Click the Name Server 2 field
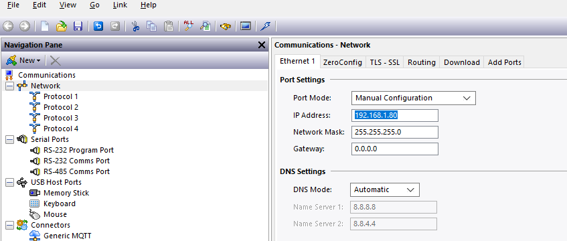The image size is (567, 241). point(394,224)
